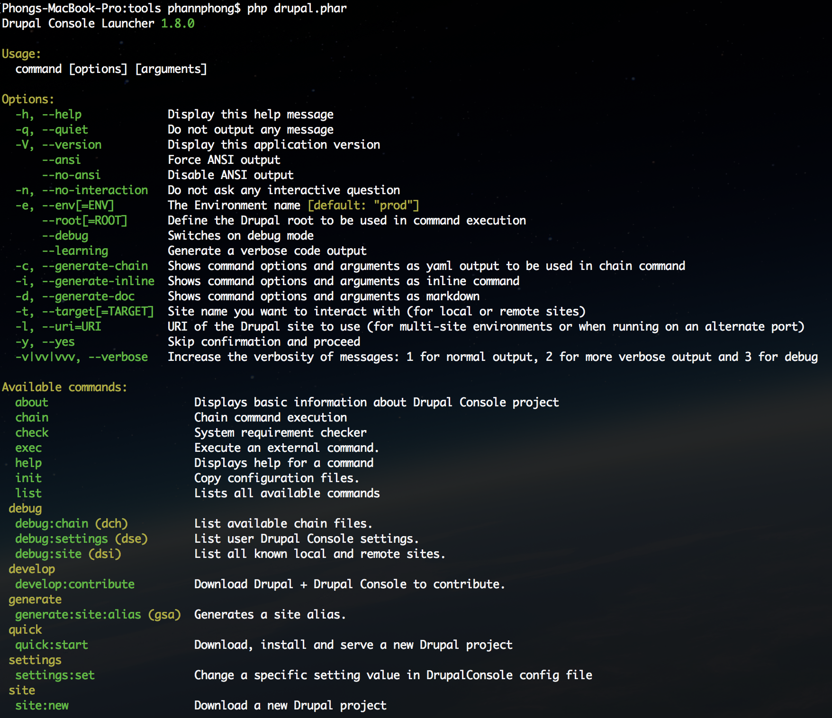832x718 pixels.
Task: Click 'Disable ANSI output' description
Action: tap(231, 175)
